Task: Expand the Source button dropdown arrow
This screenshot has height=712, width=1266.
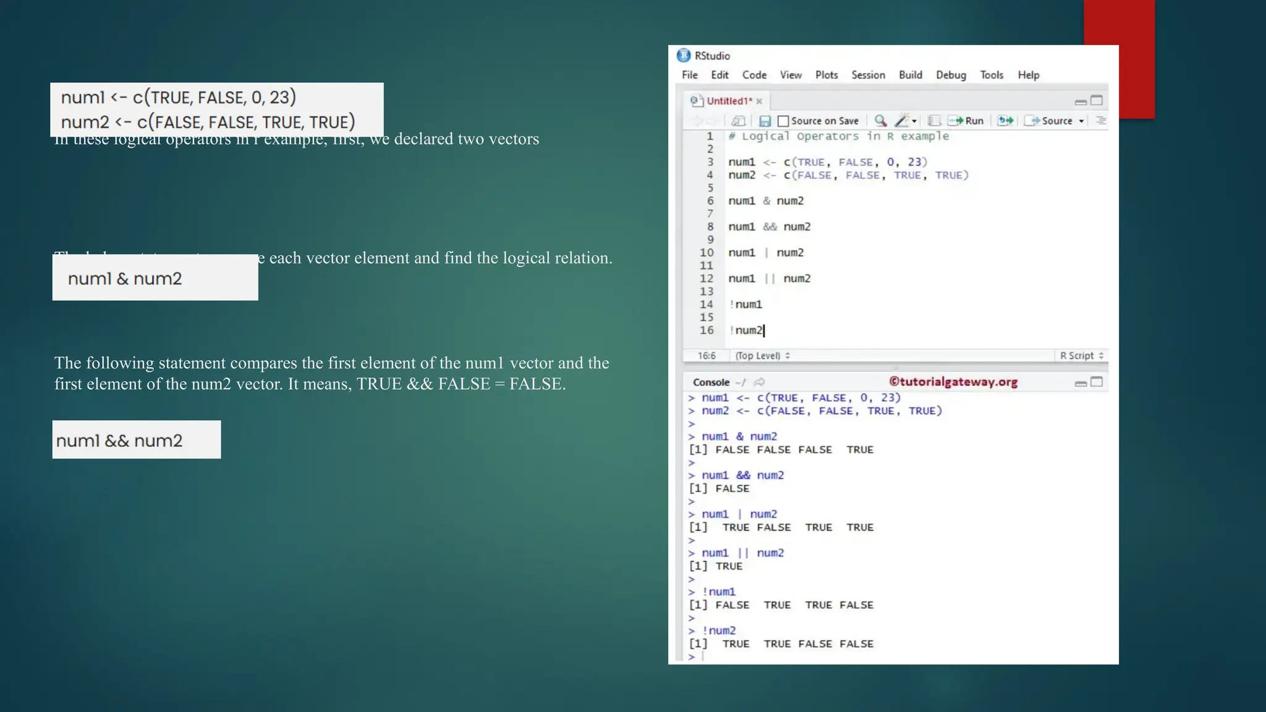Action: click(1082, 121)
